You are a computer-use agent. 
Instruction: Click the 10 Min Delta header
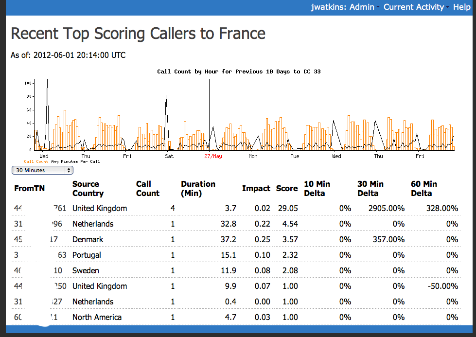[x=317, y=189]
